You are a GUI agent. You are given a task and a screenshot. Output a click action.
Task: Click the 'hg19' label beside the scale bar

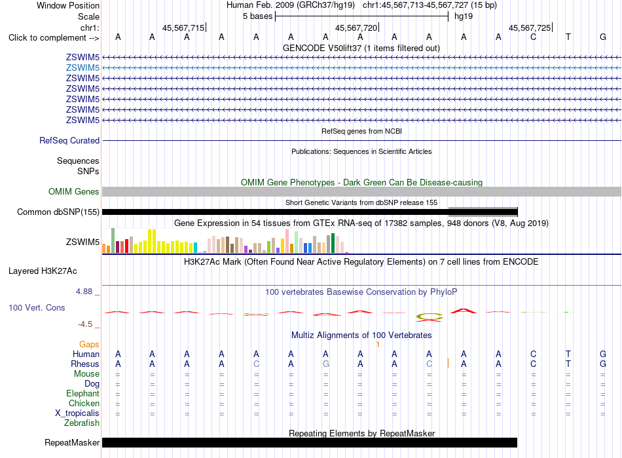(x=464, y=16)
